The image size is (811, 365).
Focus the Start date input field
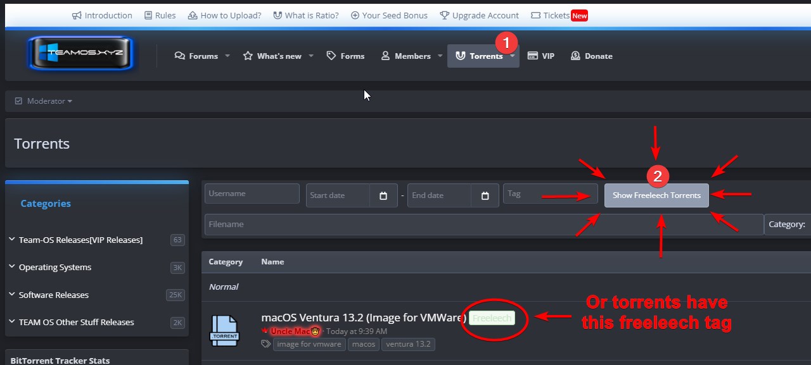tap(338, 195)
